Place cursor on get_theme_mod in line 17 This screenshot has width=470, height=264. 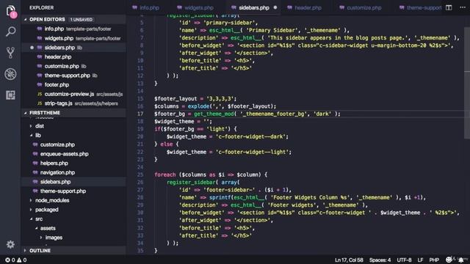pyautogui.click(x=214, y=114)
